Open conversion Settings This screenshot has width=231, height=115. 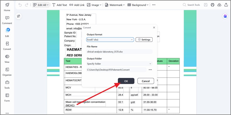144,40
